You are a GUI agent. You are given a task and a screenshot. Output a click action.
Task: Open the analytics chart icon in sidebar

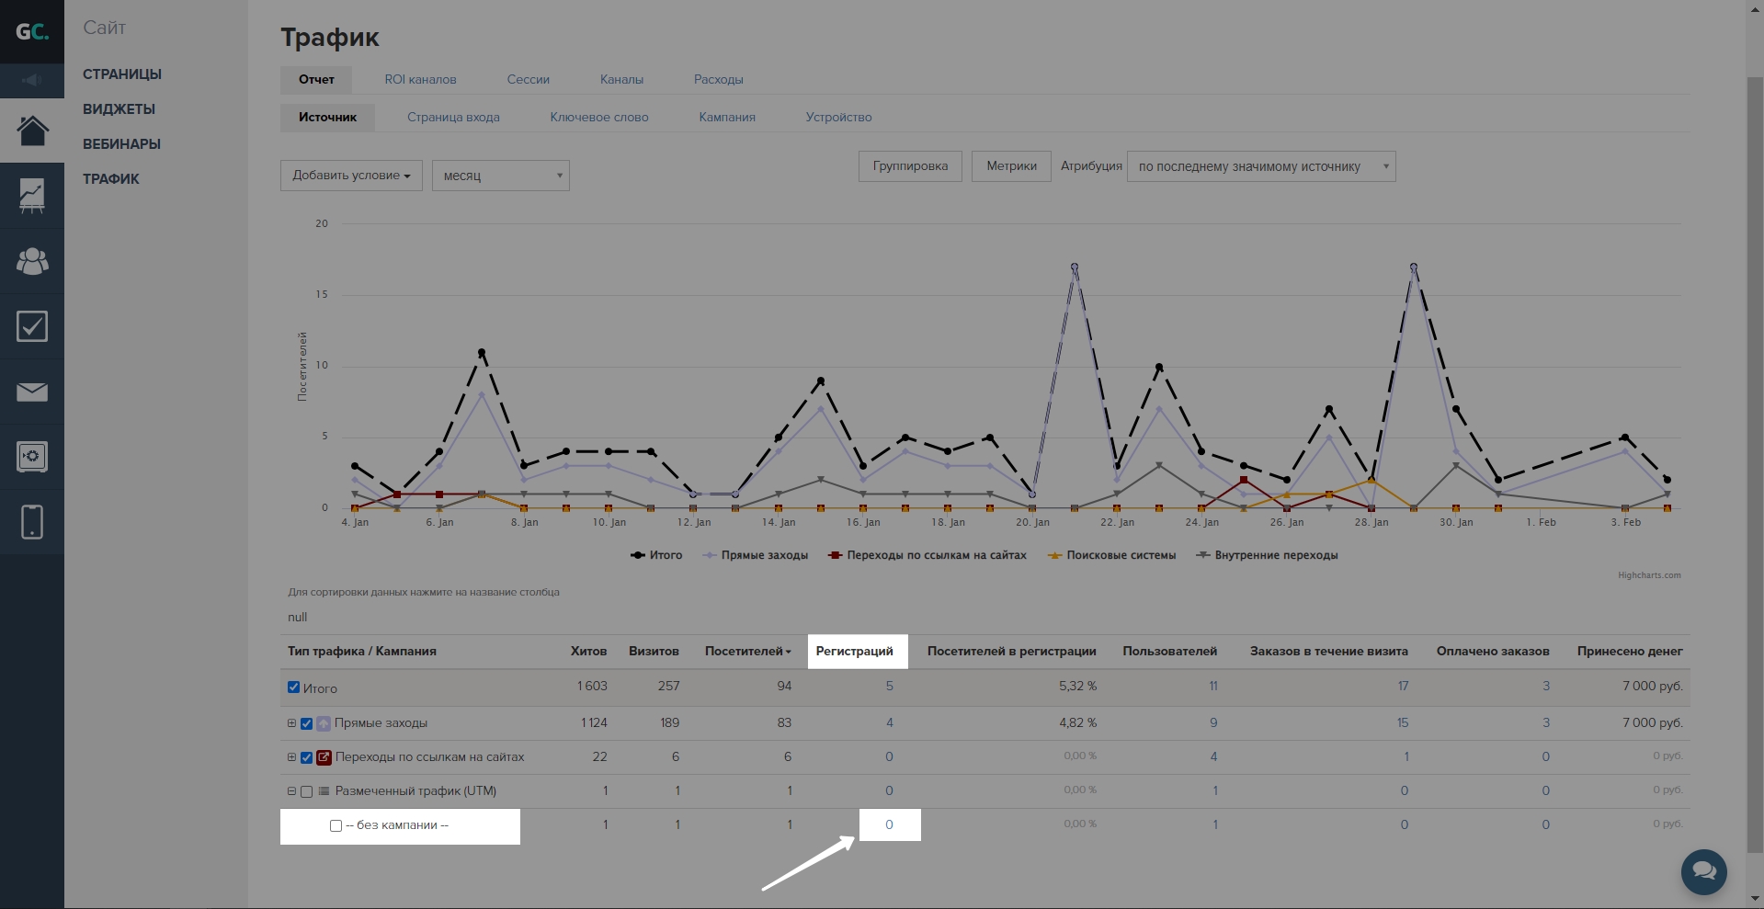click(32, 196)
